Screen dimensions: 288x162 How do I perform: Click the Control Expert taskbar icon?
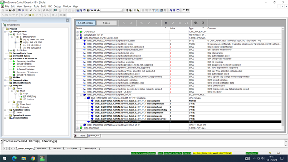(42, 158)
